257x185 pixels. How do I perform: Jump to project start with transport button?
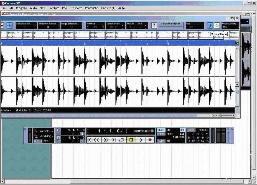[x=89, y=140]
